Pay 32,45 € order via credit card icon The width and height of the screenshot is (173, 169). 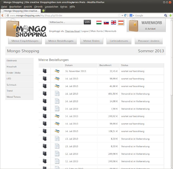click(x=57, y=71)
